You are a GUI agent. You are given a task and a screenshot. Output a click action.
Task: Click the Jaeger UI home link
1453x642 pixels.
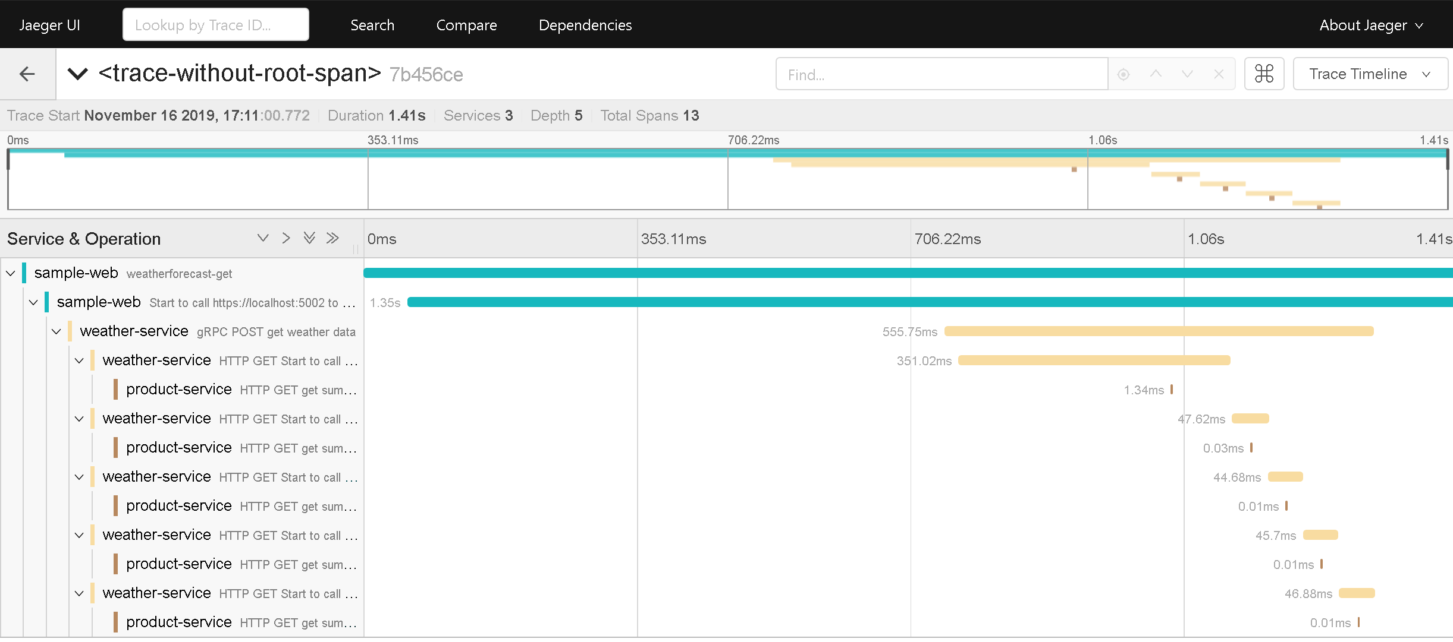(x=49, y=25)
